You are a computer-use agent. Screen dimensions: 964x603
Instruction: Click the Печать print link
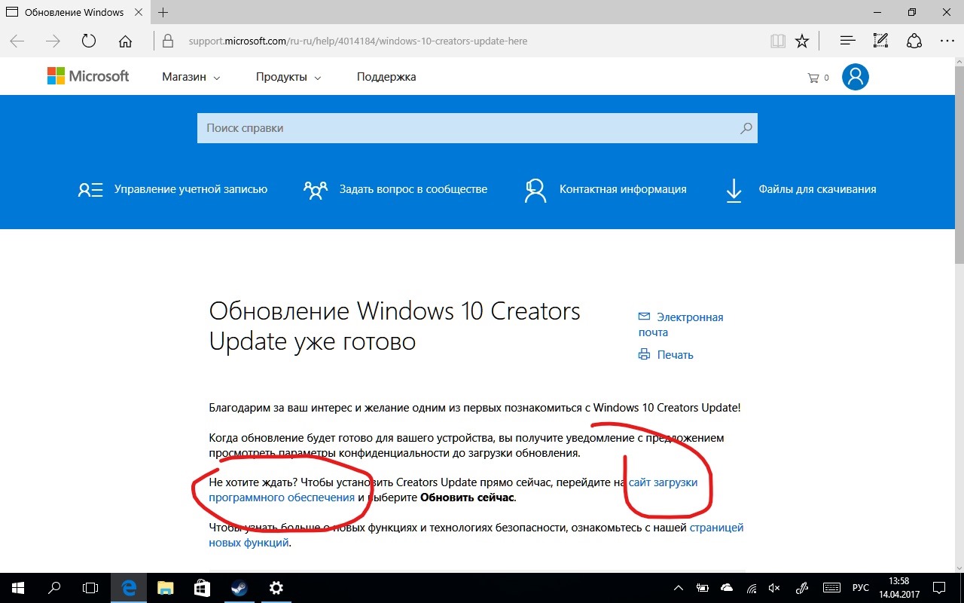click(674, 354)
